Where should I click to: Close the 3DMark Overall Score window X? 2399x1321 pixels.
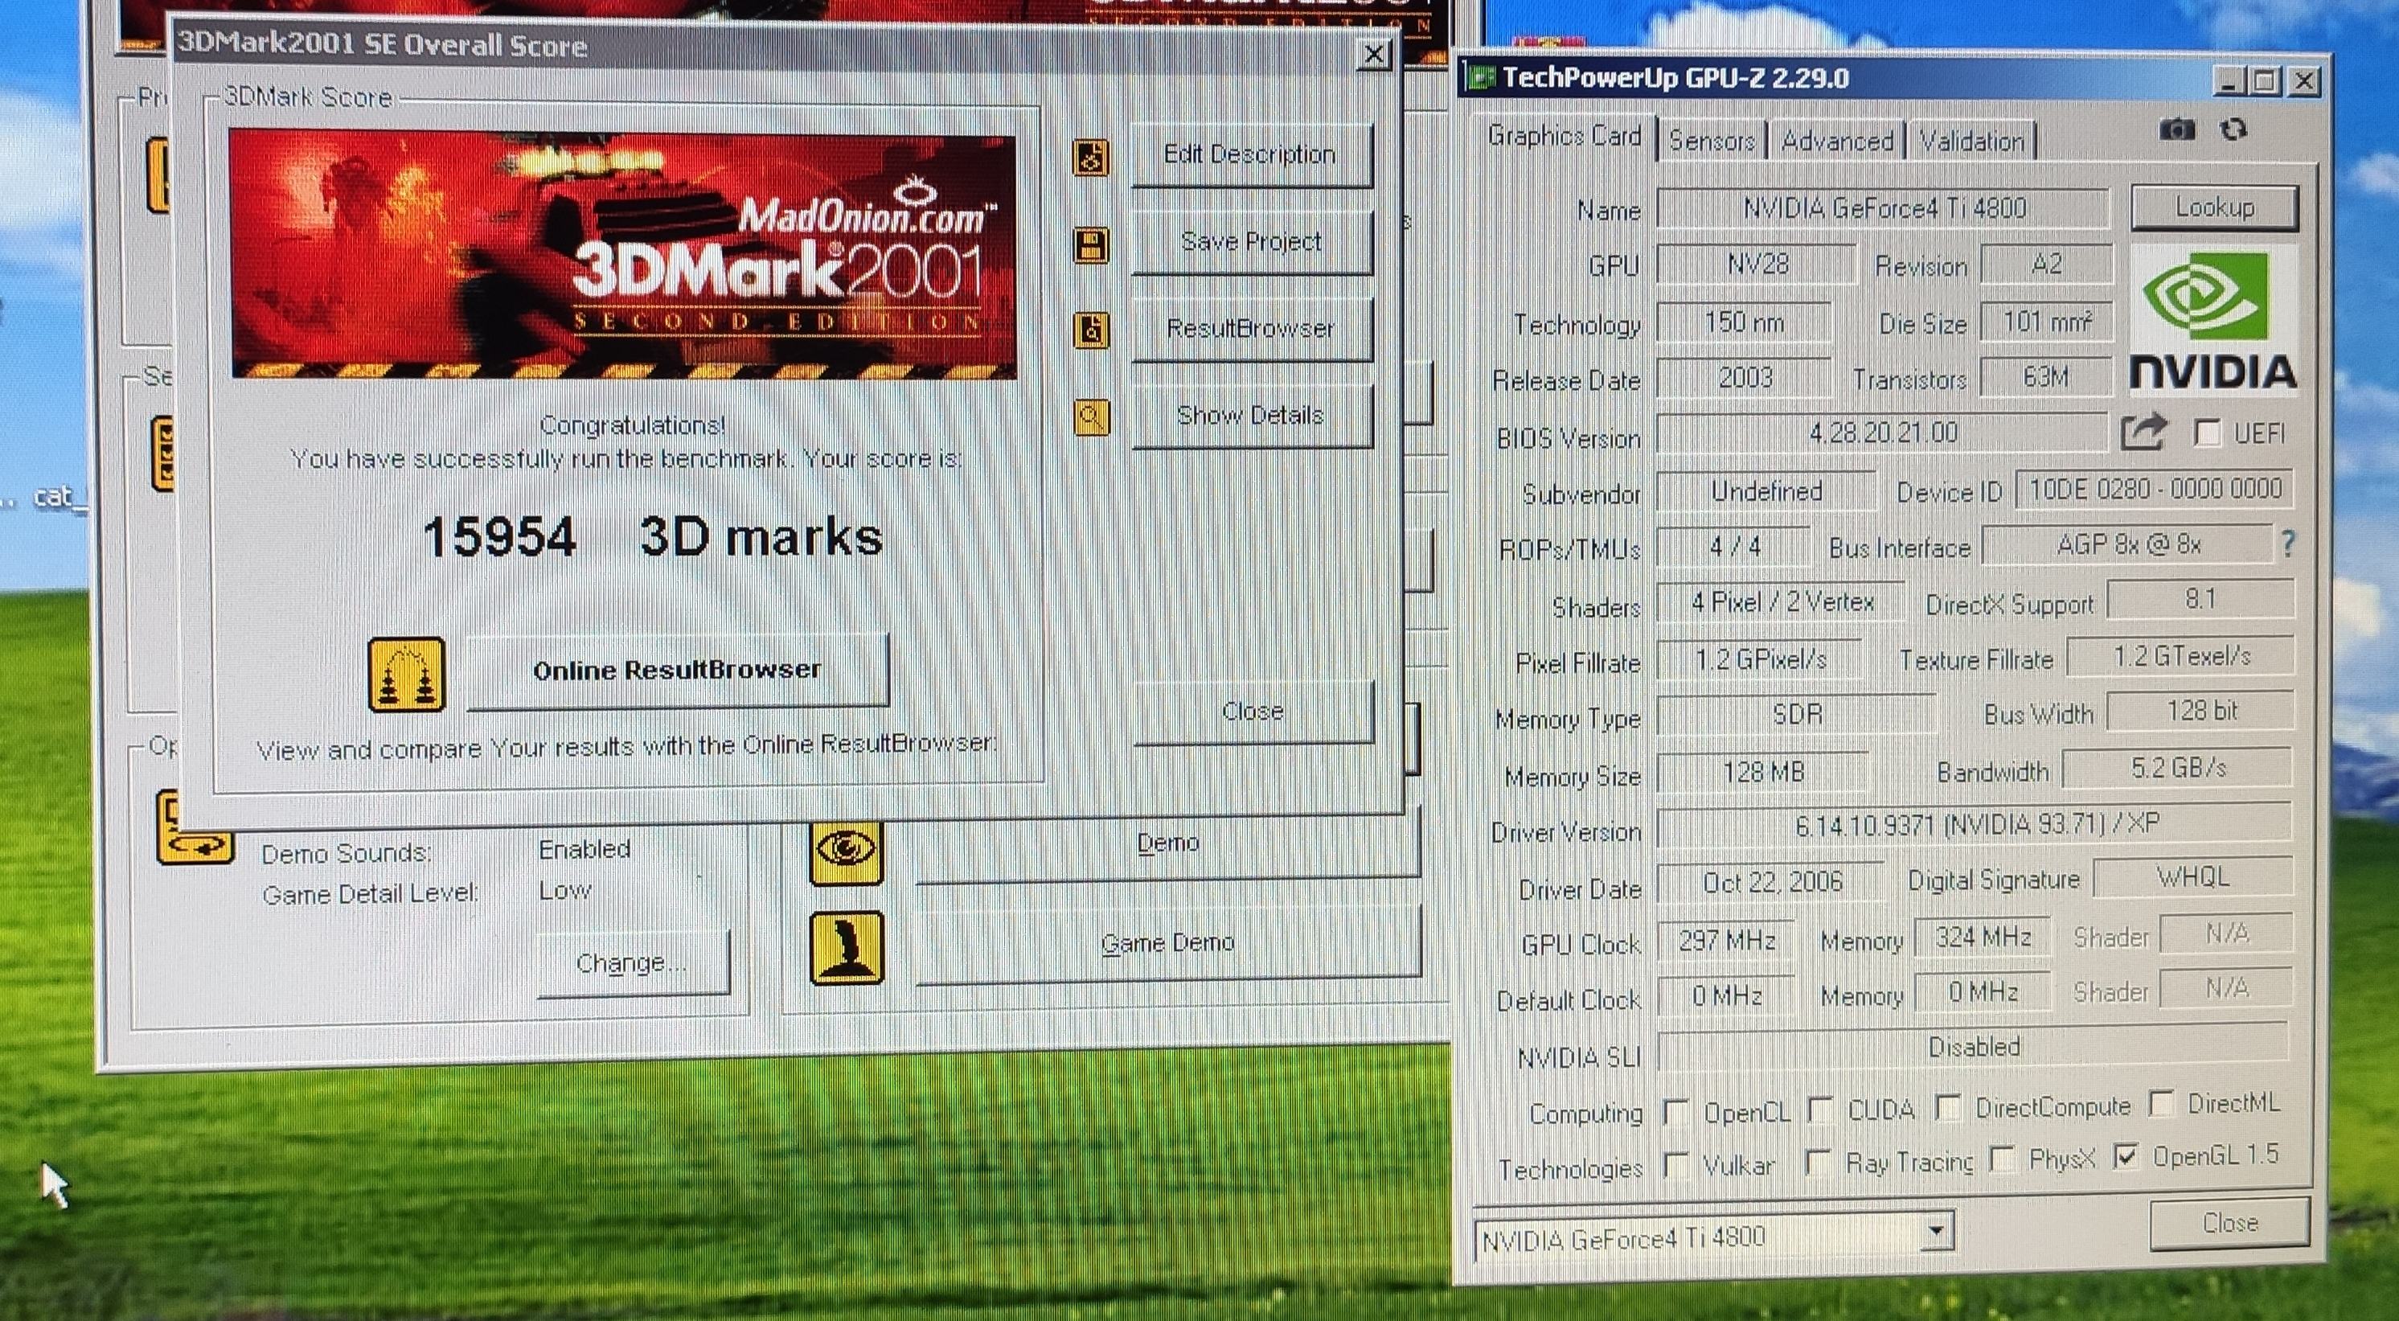[1375, 54]
